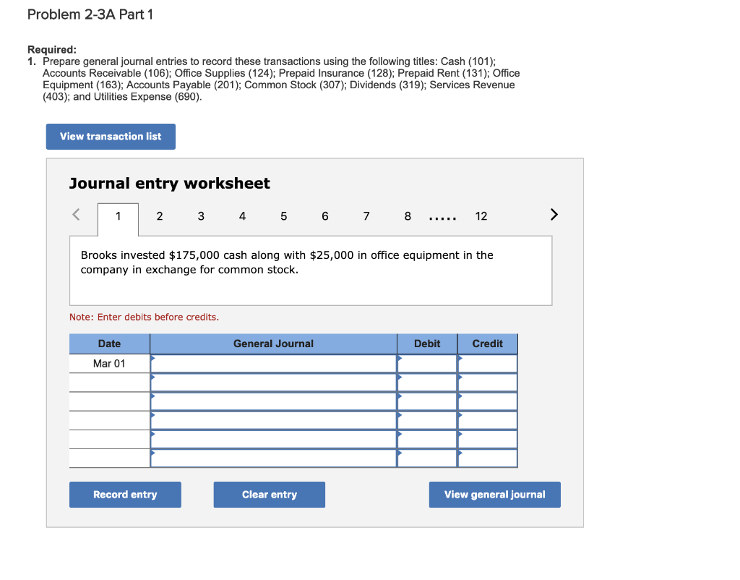Screen dimensions: 740x580
Task: Open transaction tab 12
Action: pyautogui.click(x=481, y=216)
